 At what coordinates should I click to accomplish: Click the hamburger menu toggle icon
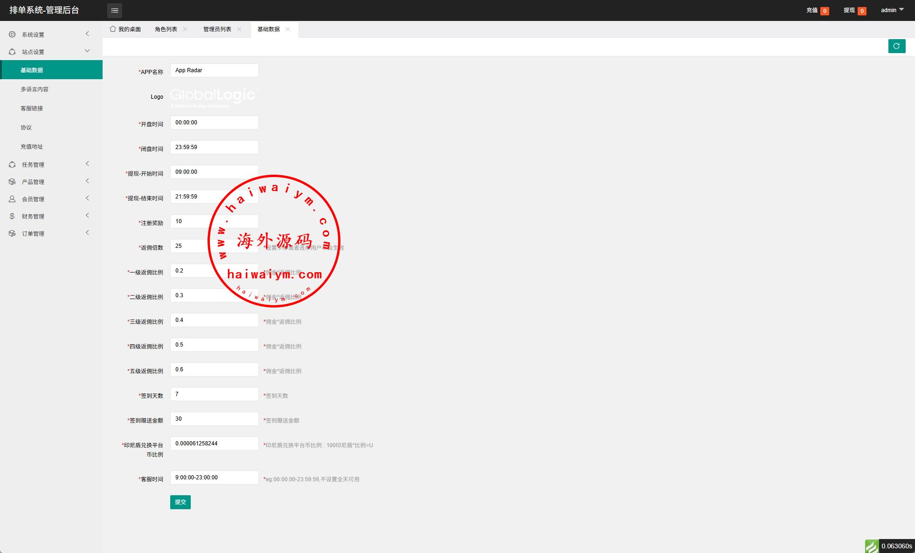click(114, 10)
